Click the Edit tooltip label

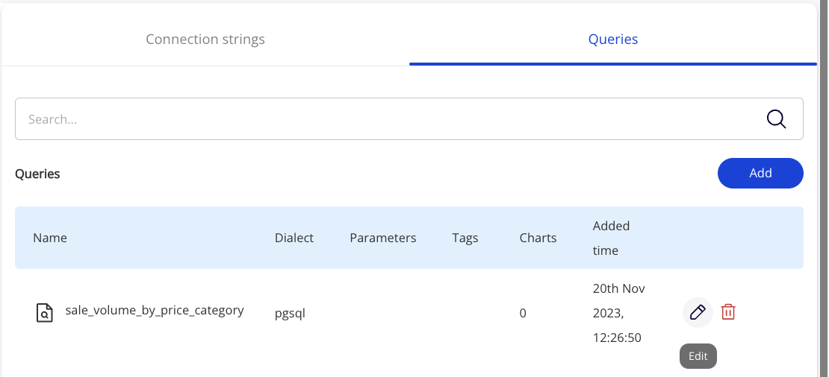(698, 356)
